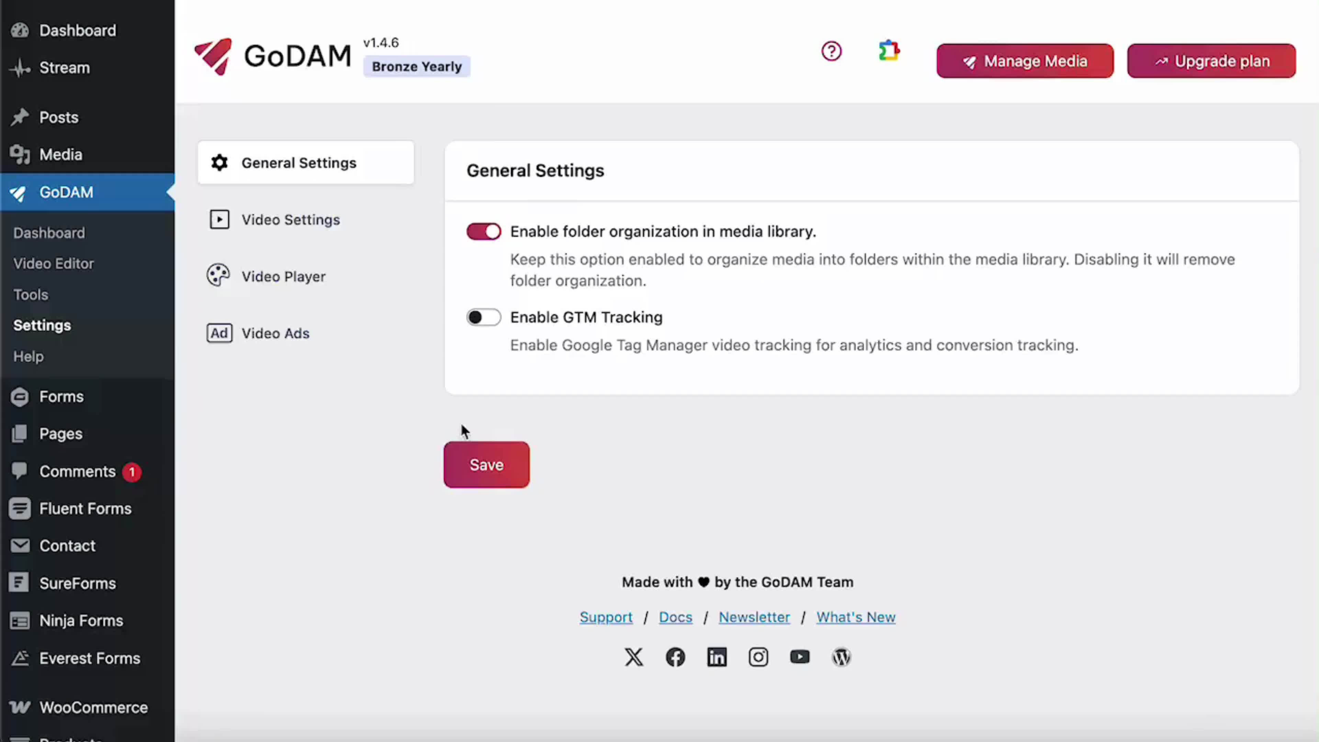Select the Stream icon in the sidebar
The image size is (1319, 742).
20,68
